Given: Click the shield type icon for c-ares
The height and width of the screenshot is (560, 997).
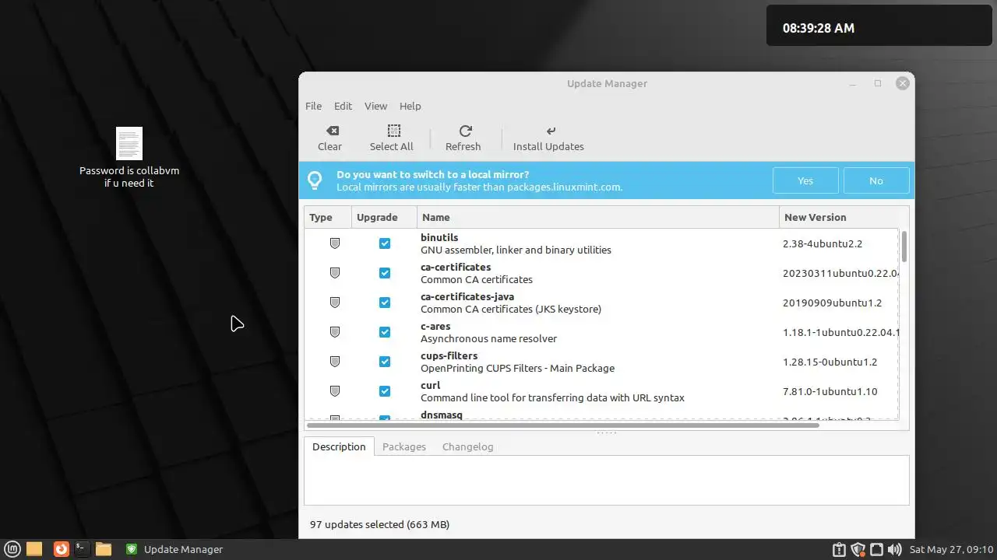Looking at the screenshot, I should click(x=335, y=332).
